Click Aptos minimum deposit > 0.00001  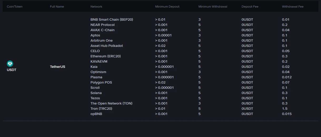click(x=163, y=35)
